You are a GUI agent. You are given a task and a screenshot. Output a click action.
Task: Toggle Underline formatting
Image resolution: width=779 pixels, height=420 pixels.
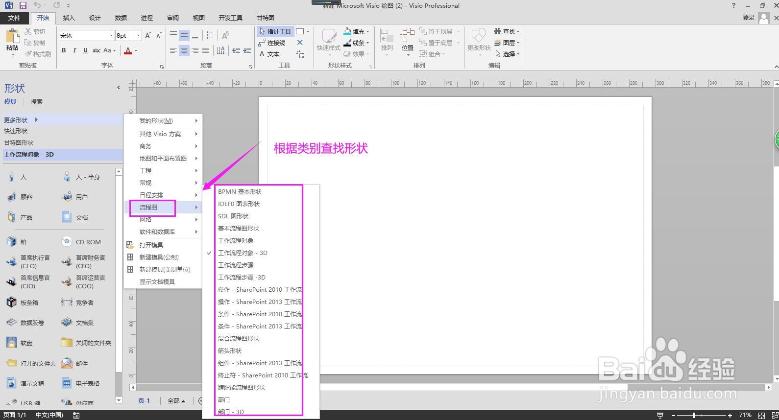coord(85,50)
